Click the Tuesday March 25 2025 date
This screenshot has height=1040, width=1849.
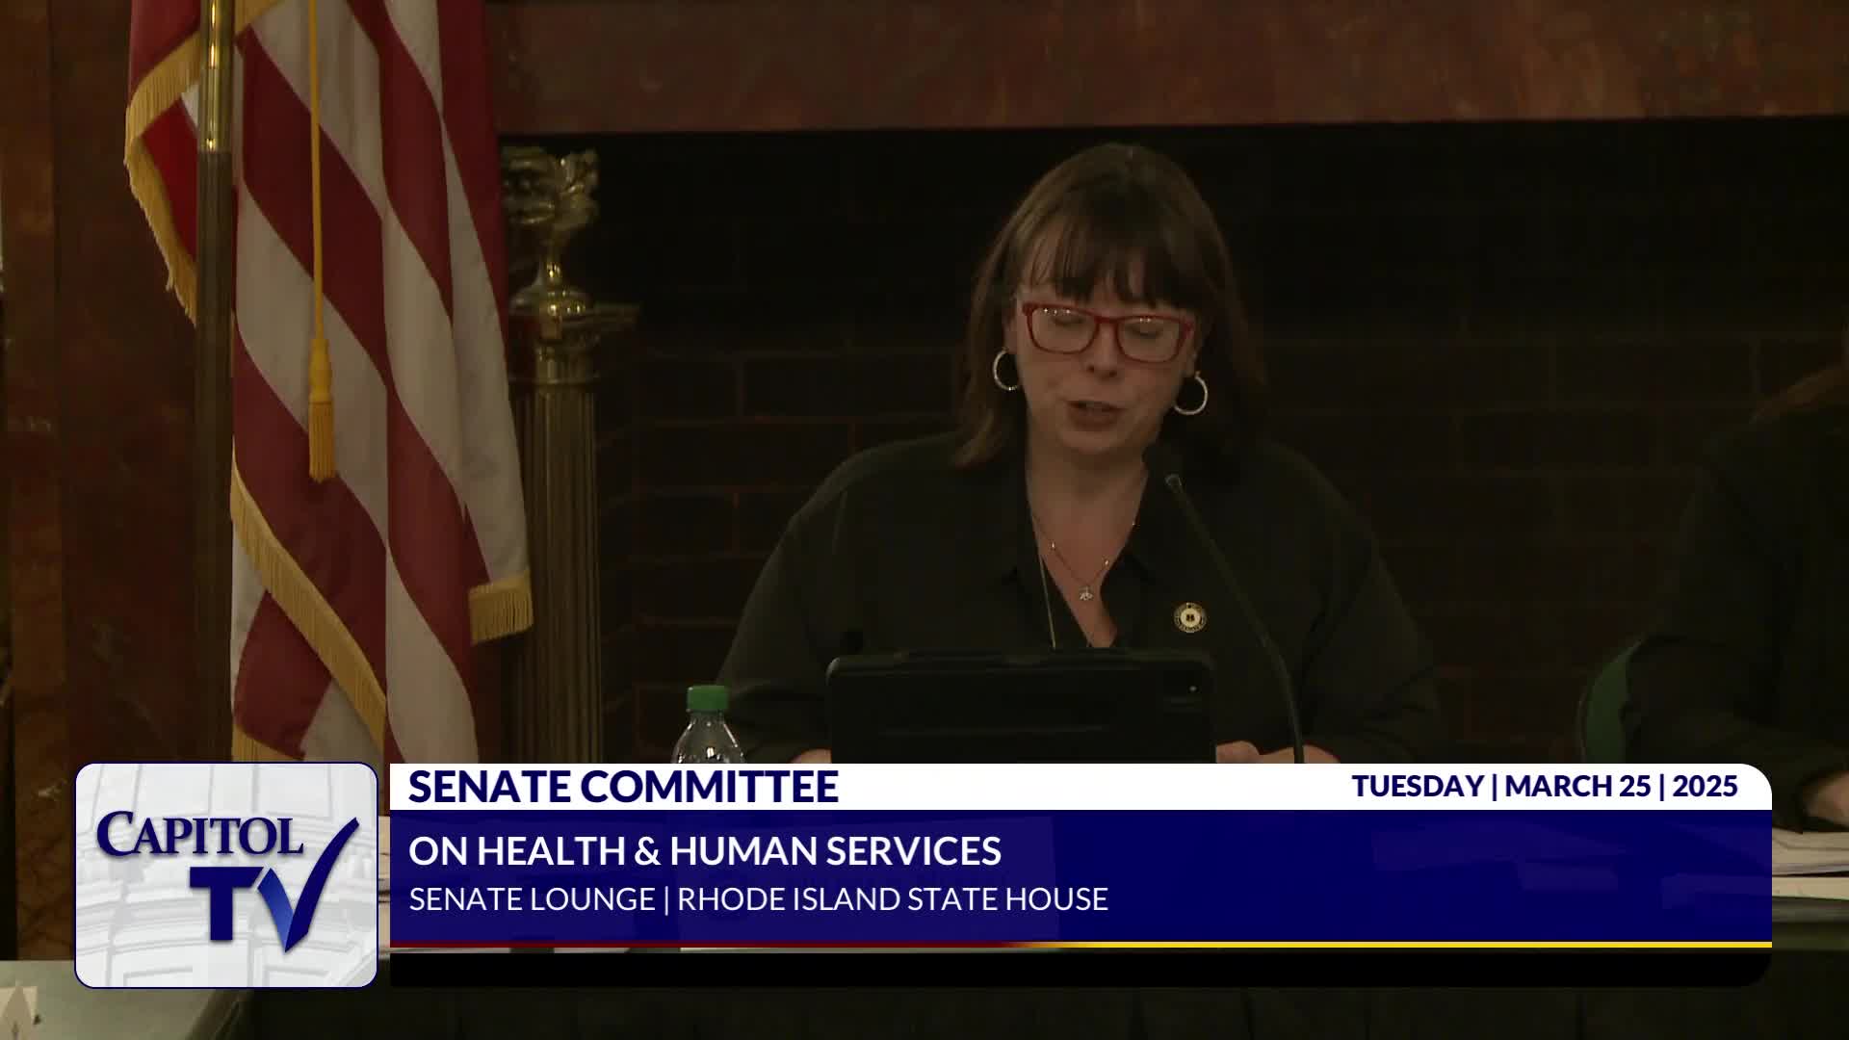click(x=1544, y=787)
